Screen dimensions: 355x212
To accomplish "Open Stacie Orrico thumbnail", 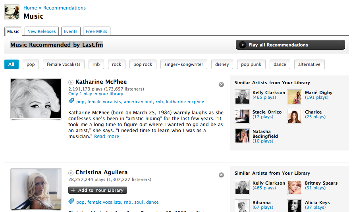I will [x=242, y=116].
